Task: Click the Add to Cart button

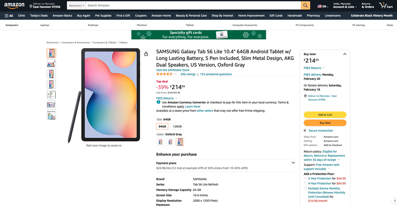Action: [325, 114]
